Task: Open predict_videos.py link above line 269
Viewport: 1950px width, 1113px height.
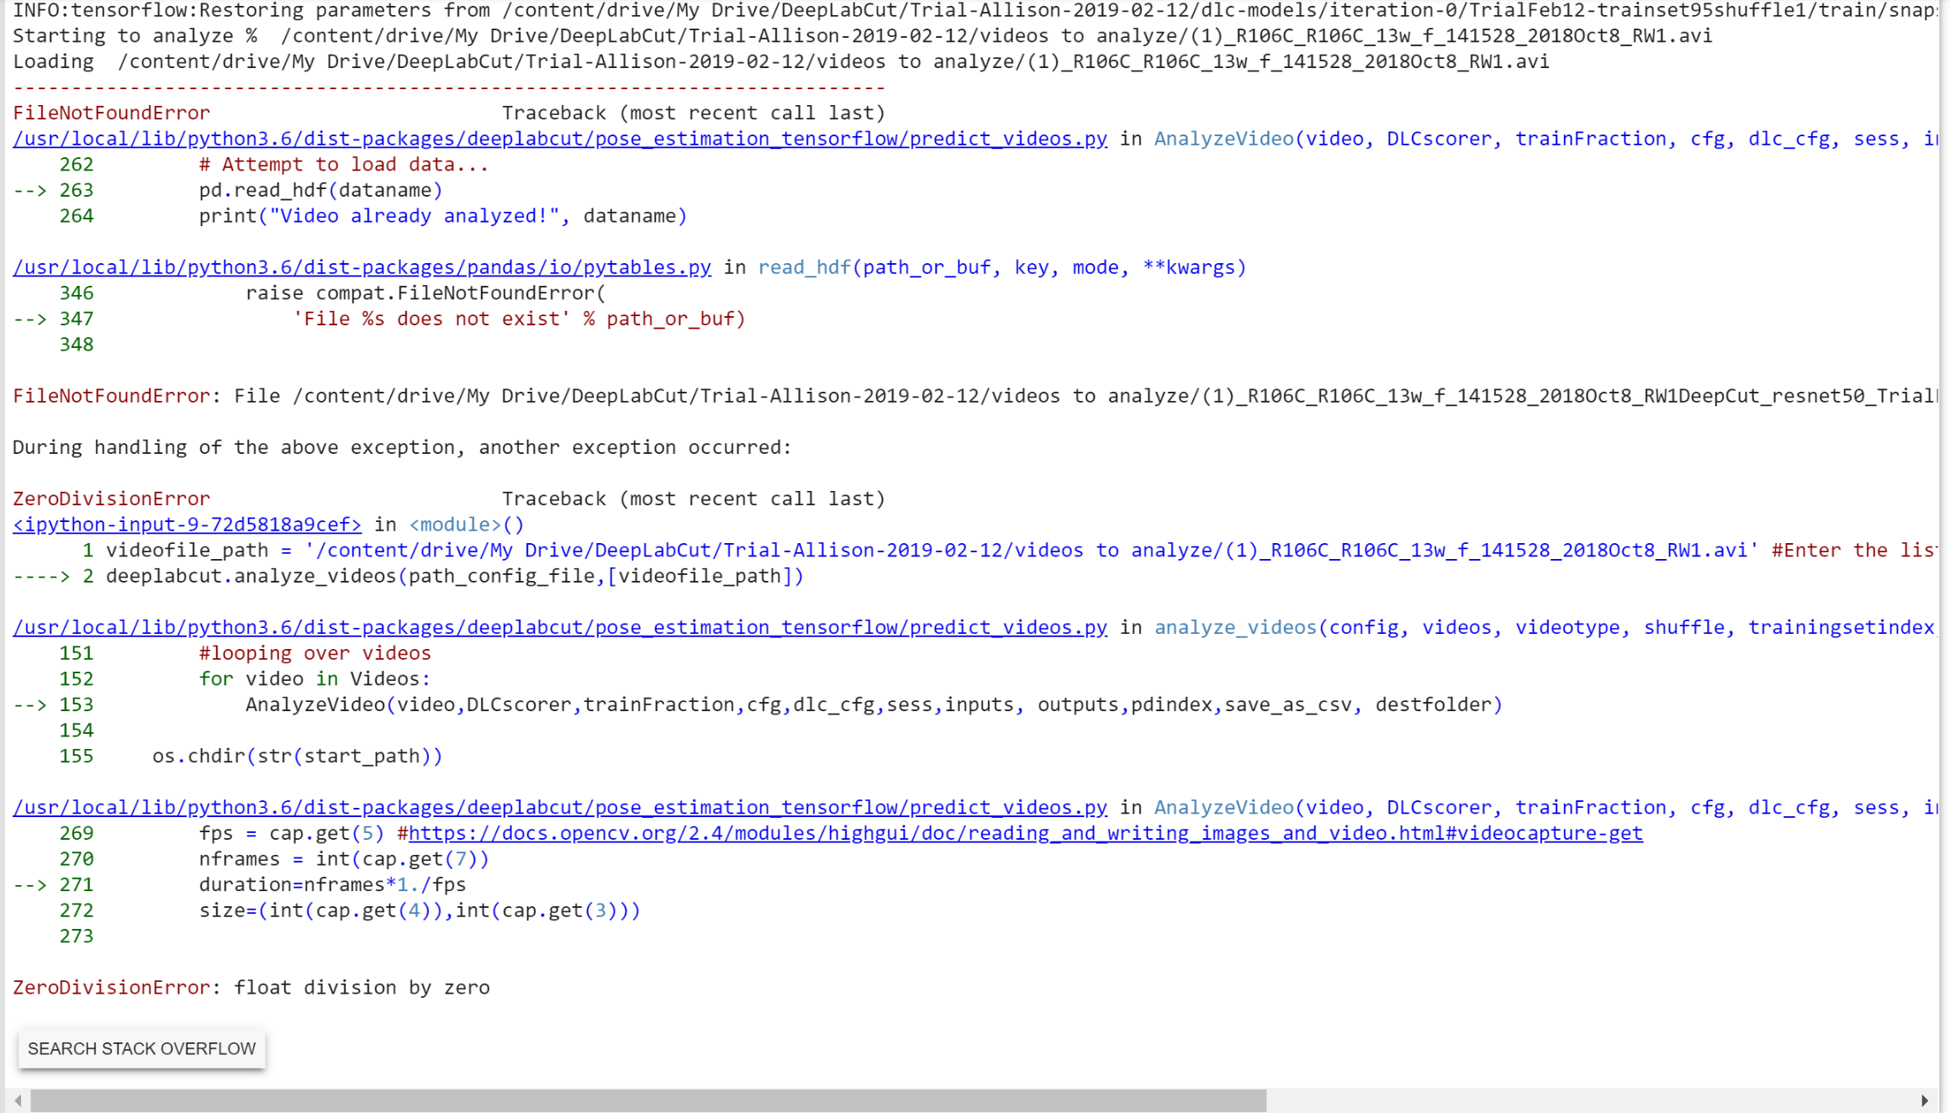Action: [x=559, y=807]
